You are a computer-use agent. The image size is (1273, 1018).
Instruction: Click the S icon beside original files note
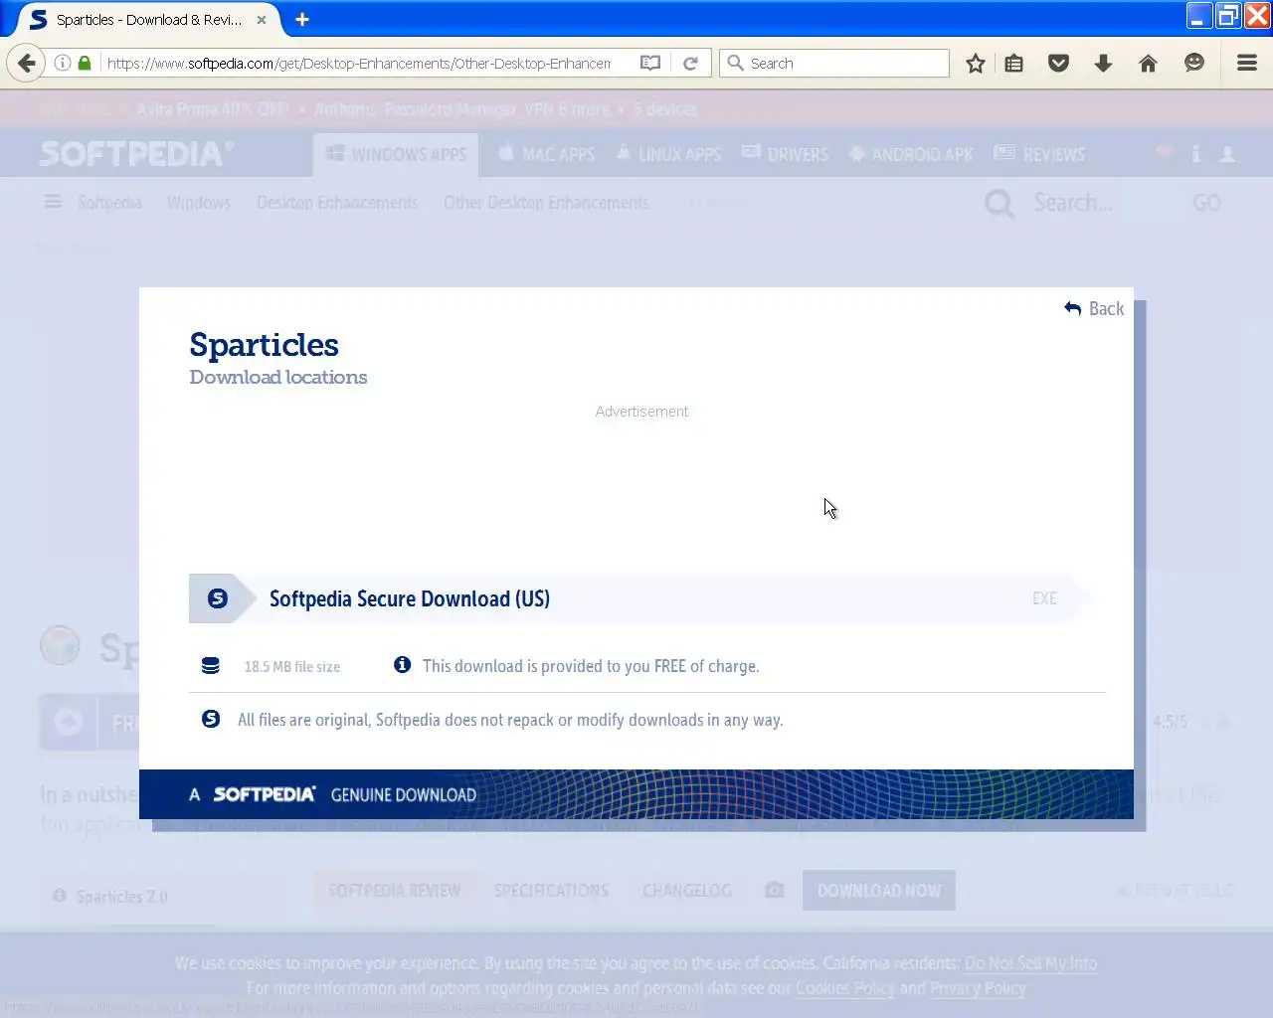coord(211,719)
